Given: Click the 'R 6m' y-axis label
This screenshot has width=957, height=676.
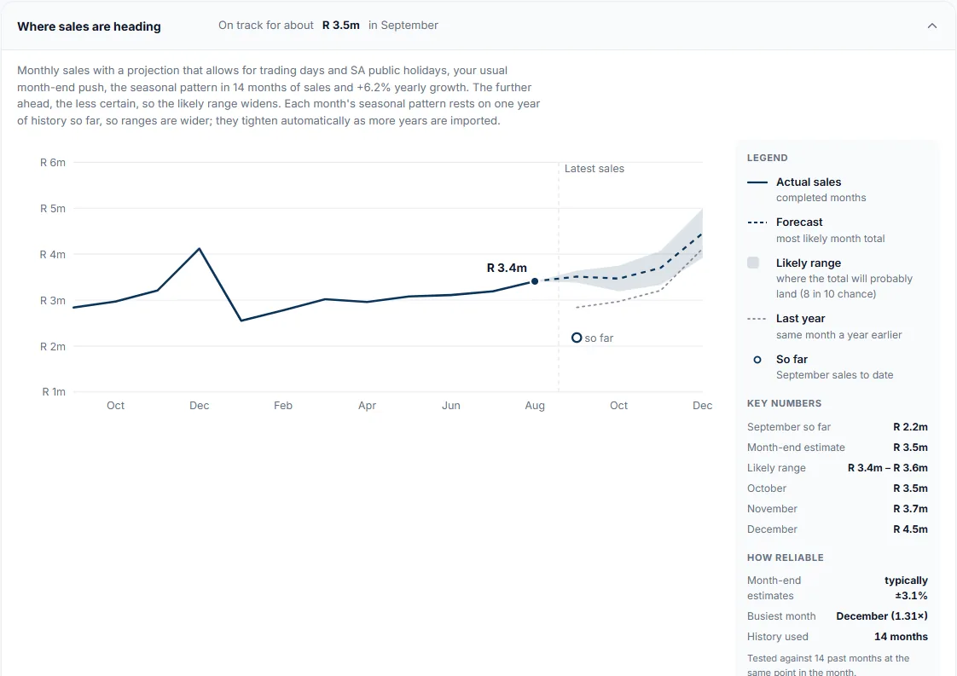Looking at the screenshot, I should coord(53,162).
